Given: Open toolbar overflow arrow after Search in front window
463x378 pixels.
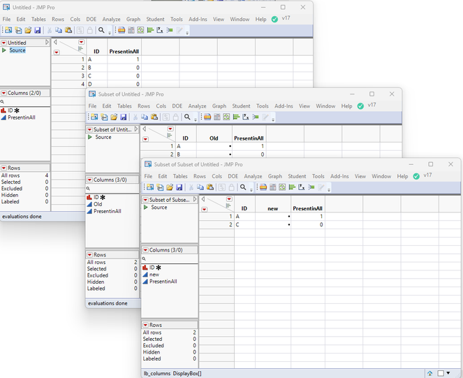Looking at the screenshot, I should click(251, 189).
